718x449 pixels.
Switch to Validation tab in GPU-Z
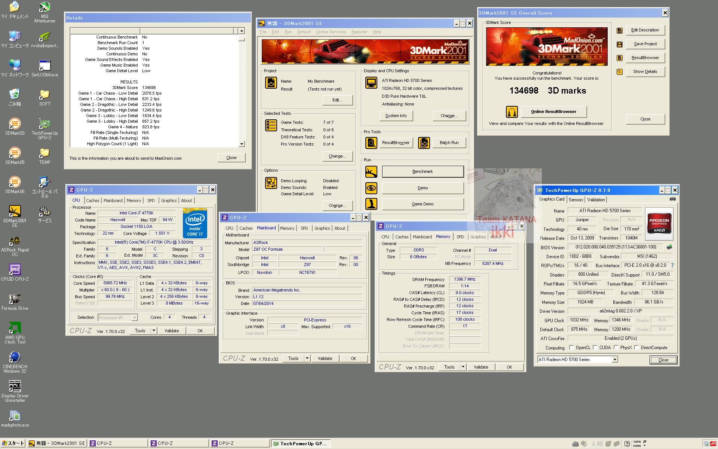(596, 200)
